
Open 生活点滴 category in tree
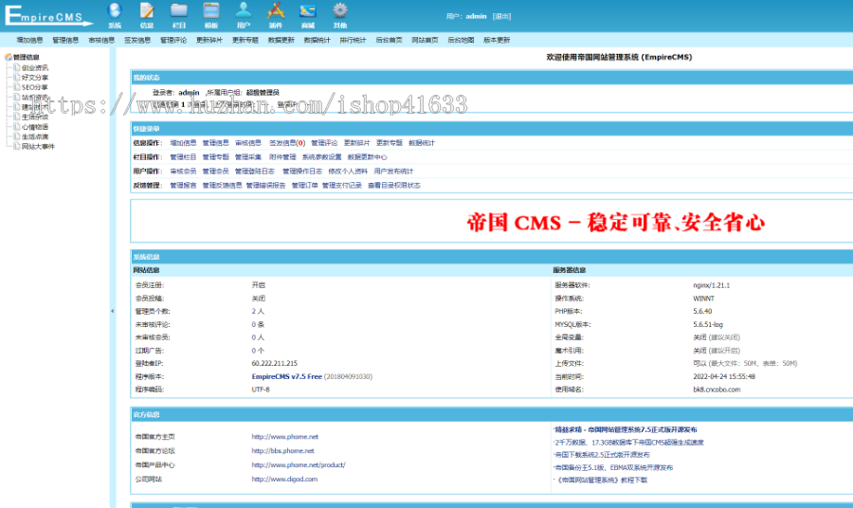[35, 136]
